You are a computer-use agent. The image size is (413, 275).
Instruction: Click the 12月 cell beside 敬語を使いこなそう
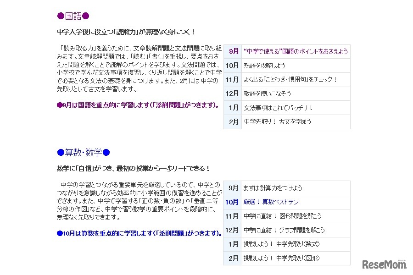pos(233,93)
